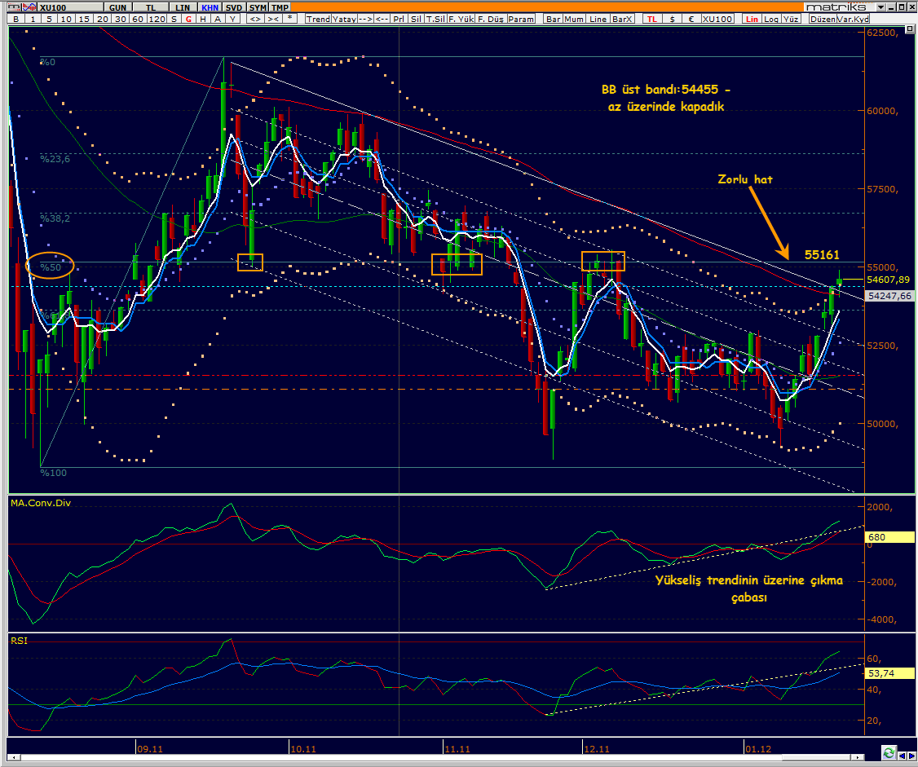The height and width of the screenshot is (767, 918).
Task: Click the Trend drawing button
Action: click(x=318, y=19)
